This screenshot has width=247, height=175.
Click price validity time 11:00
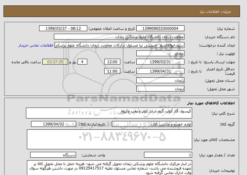point(112,71)
